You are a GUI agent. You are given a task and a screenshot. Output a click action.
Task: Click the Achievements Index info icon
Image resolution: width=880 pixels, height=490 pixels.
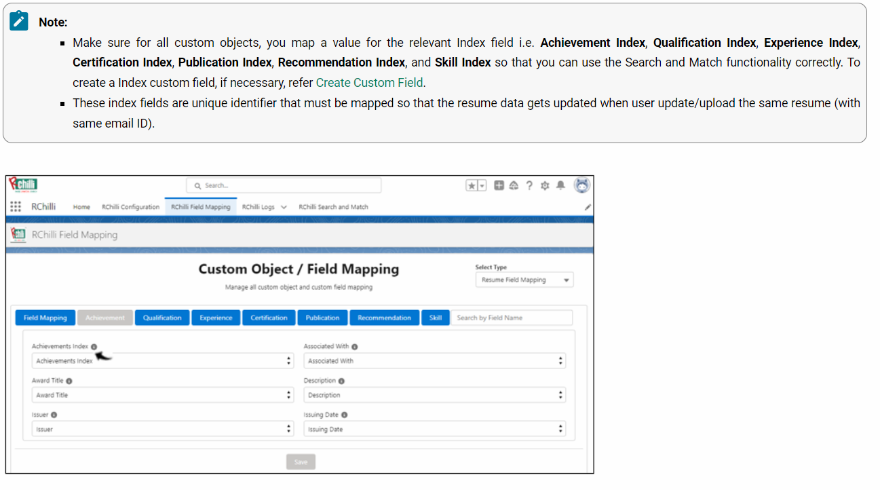tap(94, 347)
